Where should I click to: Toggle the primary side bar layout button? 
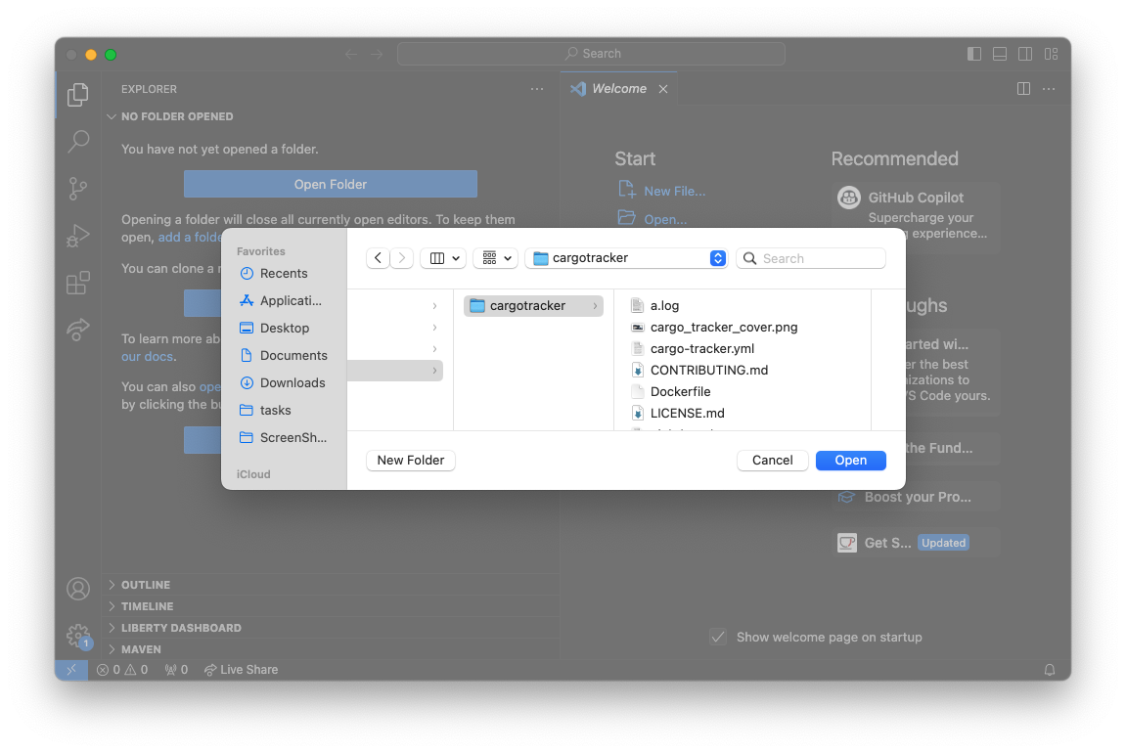click(x=974, y=54)
